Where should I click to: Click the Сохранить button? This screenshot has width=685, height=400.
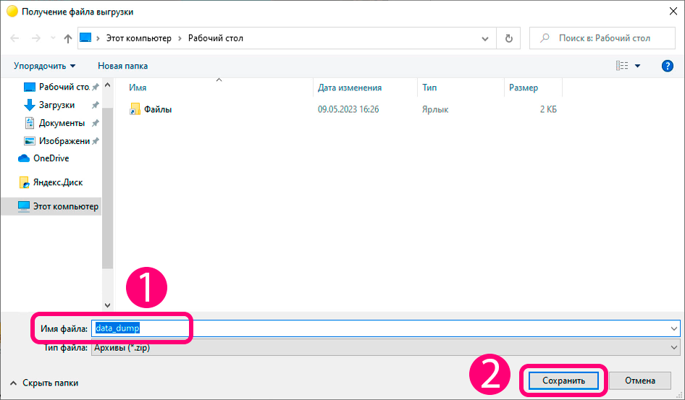point(563,380)
